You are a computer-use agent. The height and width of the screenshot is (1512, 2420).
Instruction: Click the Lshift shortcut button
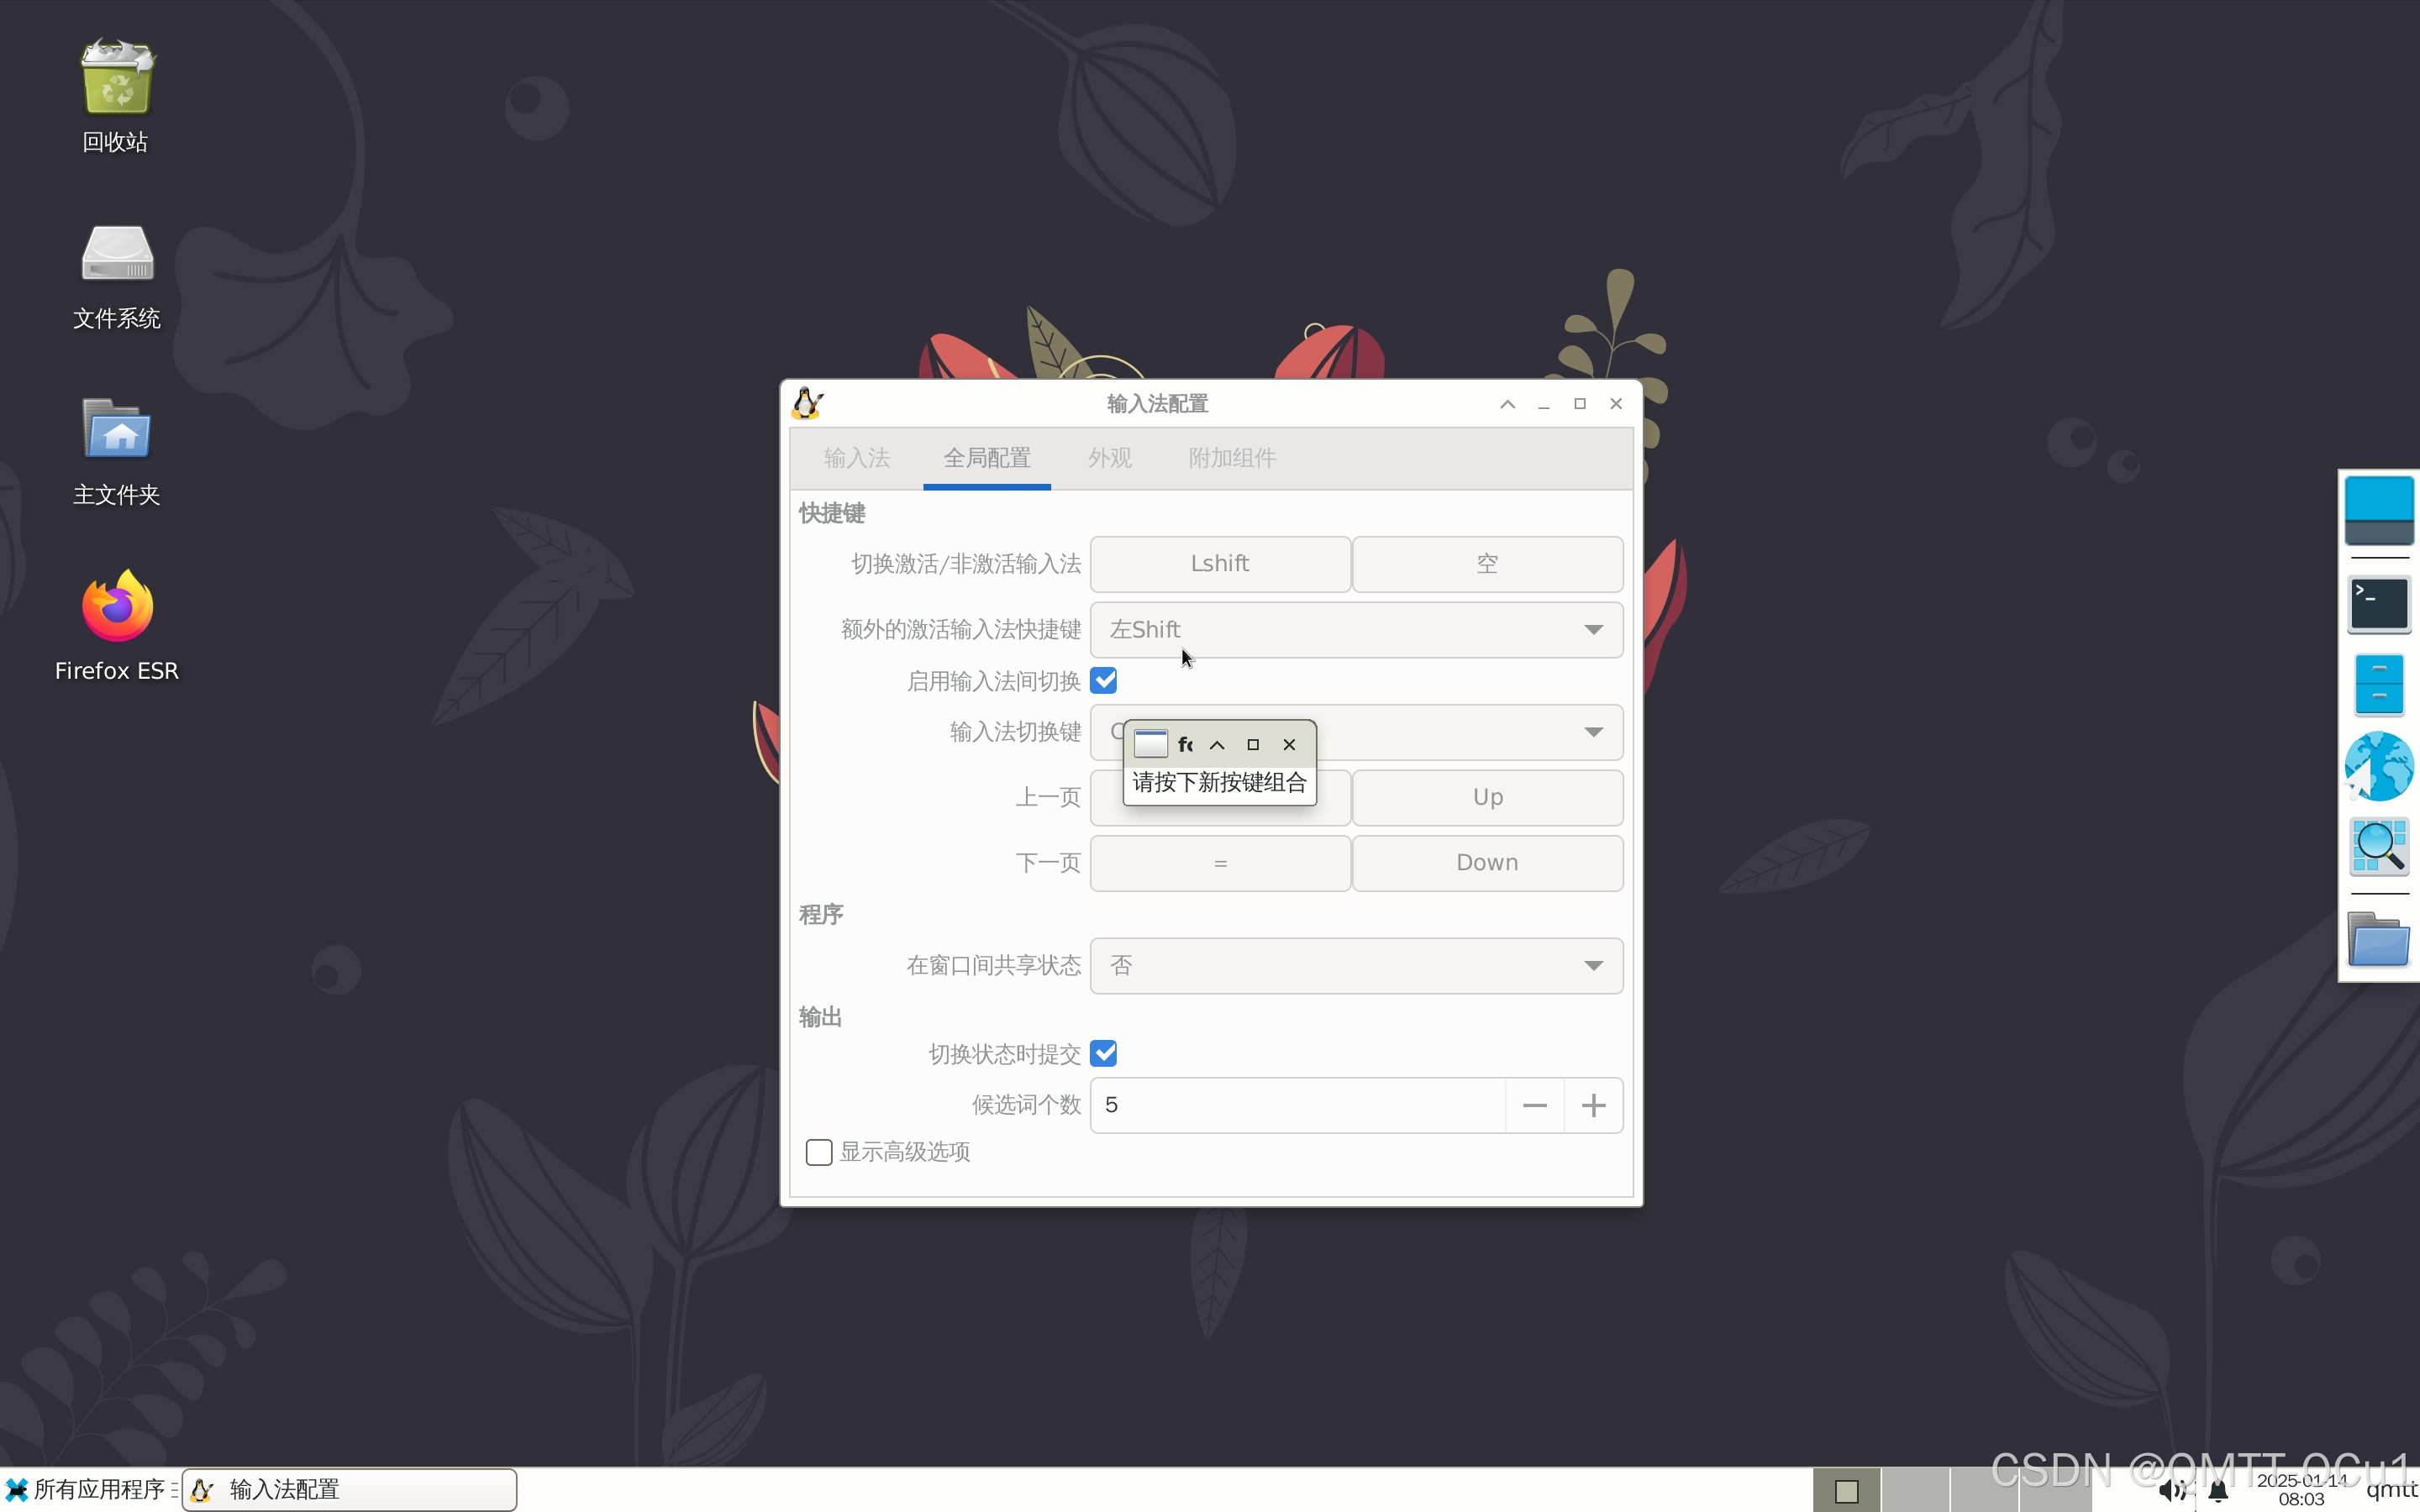(x=1220, y=564)
